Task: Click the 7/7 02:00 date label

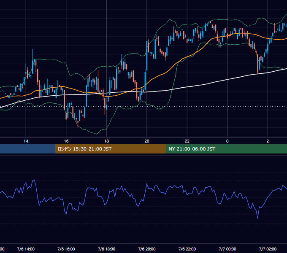Action: point(268,249)
